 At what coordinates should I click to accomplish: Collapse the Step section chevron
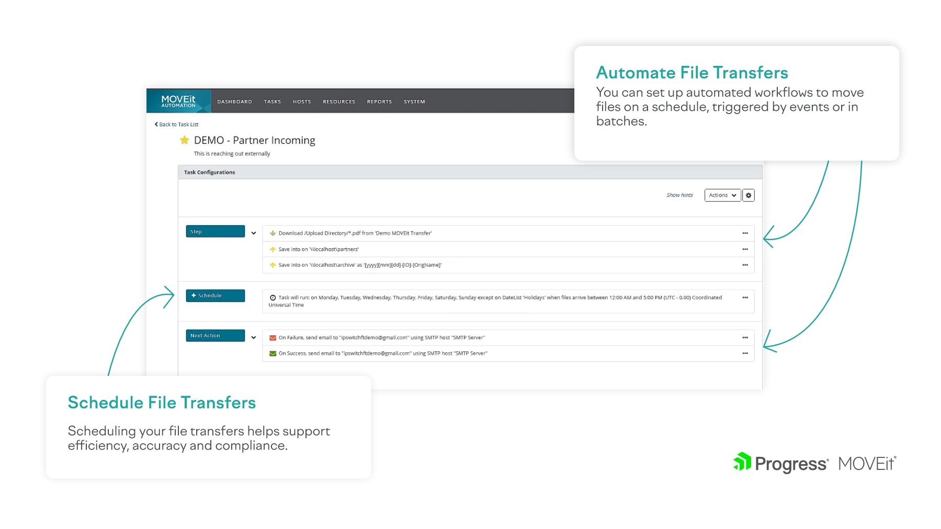click(x=254, y=233)
